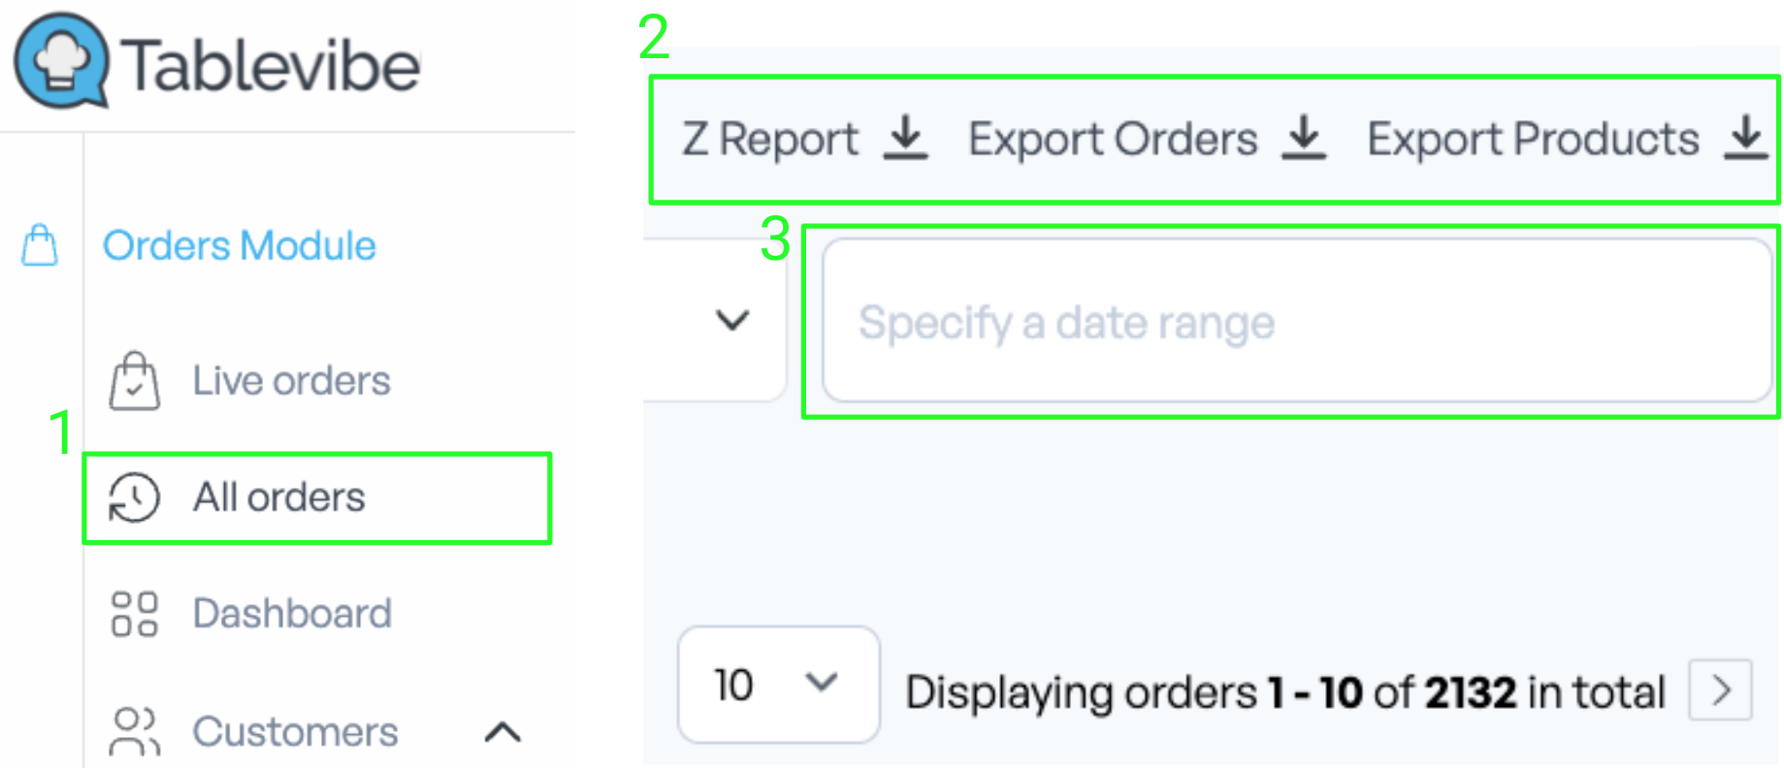1784x768 pixels.
Task: Click the Export Orders button
Action: 1148,138
